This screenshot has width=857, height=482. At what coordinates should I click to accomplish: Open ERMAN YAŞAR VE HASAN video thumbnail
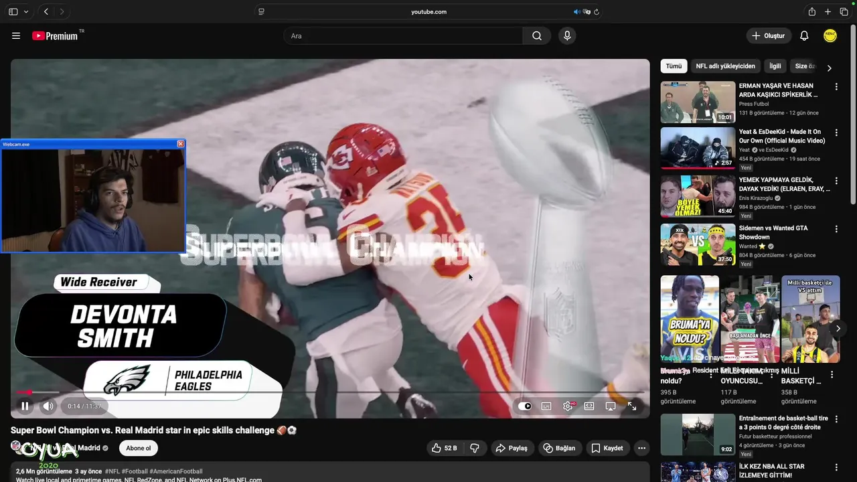pyautogui.click(x=698, y=102)
